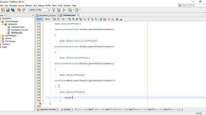Collapse the calculadora package node

click(3, 24)
